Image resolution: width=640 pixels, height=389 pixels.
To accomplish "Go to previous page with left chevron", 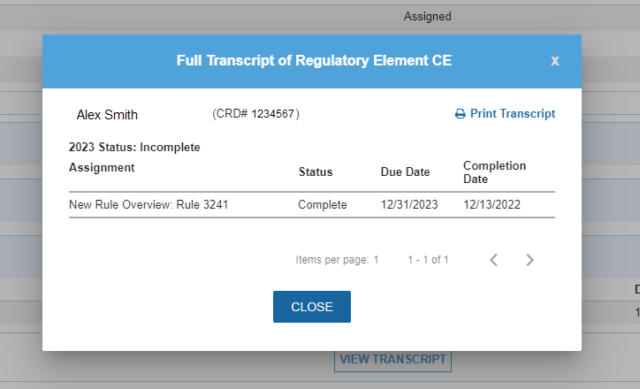I will click(x=494, y=260).
